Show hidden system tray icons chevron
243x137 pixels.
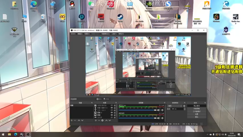[x=207, y=135]
